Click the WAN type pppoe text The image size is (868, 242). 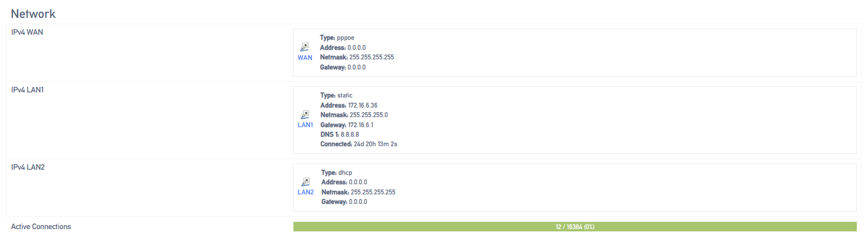coord(346,38)
